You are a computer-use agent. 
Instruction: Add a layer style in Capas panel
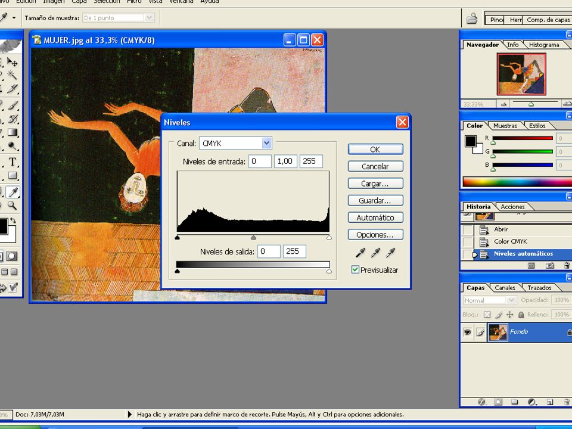pyautogui.click(x=481, y=402)
